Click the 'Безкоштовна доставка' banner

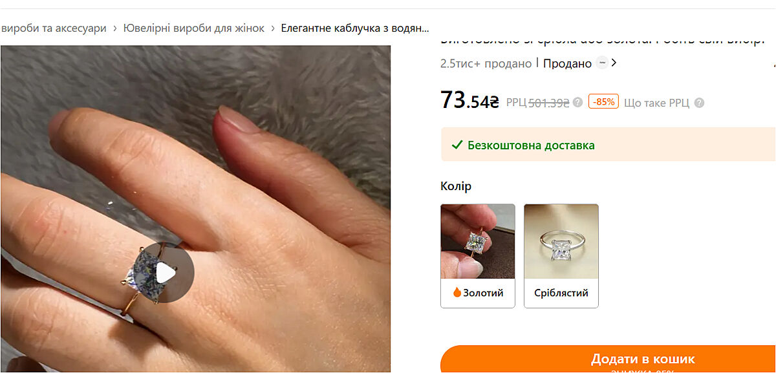[608, 144]
